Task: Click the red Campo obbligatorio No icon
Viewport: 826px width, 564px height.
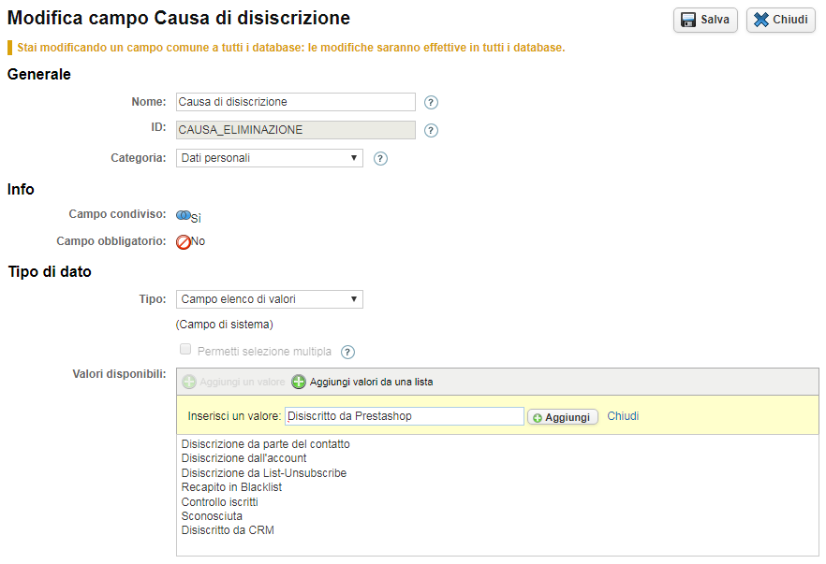Action: 184,241
